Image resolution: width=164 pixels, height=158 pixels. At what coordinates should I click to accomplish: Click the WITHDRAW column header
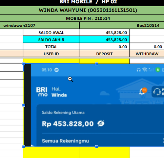[x=147, y=54]
